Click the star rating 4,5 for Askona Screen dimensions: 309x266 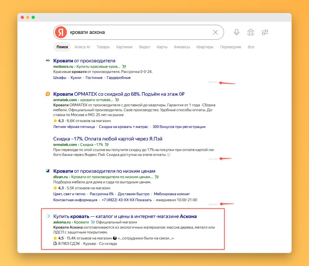pos(58,238)
